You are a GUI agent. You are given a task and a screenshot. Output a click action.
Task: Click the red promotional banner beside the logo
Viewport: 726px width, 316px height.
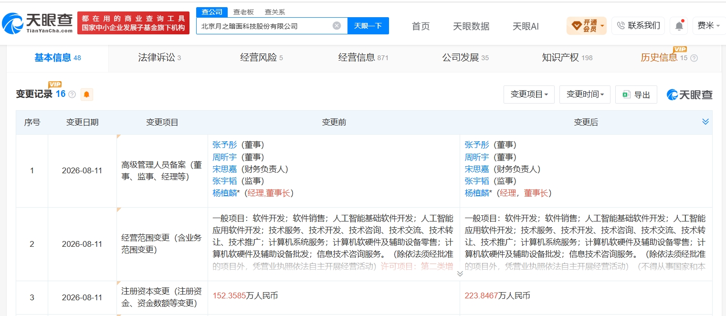pos(133,23)
